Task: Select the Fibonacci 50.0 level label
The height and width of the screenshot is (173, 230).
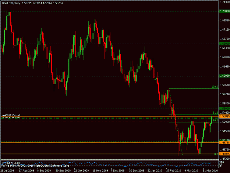Action: [x=216, y=121]
